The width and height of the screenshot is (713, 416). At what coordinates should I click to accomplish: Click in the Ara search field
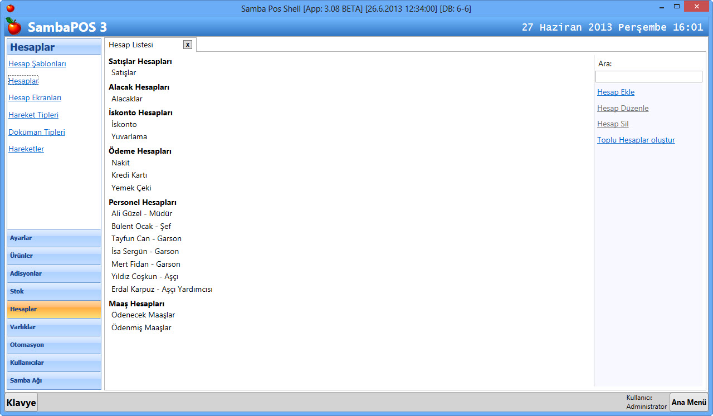coord(648,77)
